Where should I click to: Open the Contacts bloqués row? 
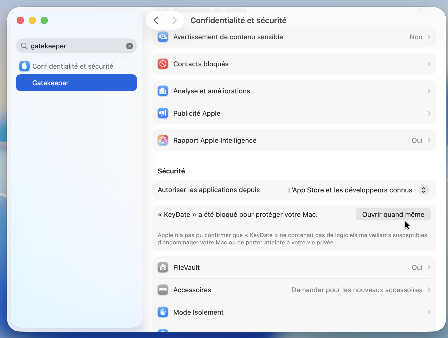point(294,64)
